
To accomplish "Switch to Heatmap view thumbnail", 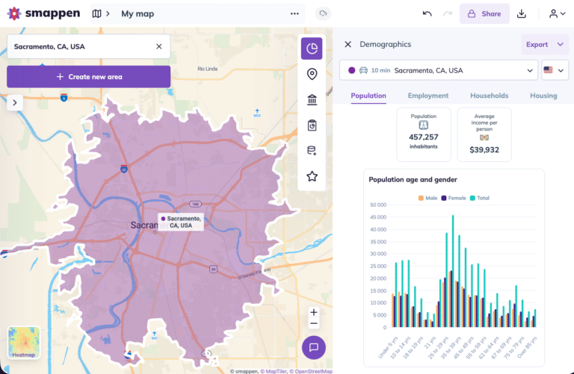I will (x=24, y=343).
